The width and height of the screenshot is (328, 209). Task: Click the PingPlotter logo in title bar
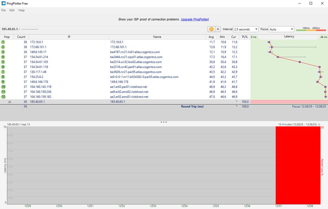pos(3,3)
